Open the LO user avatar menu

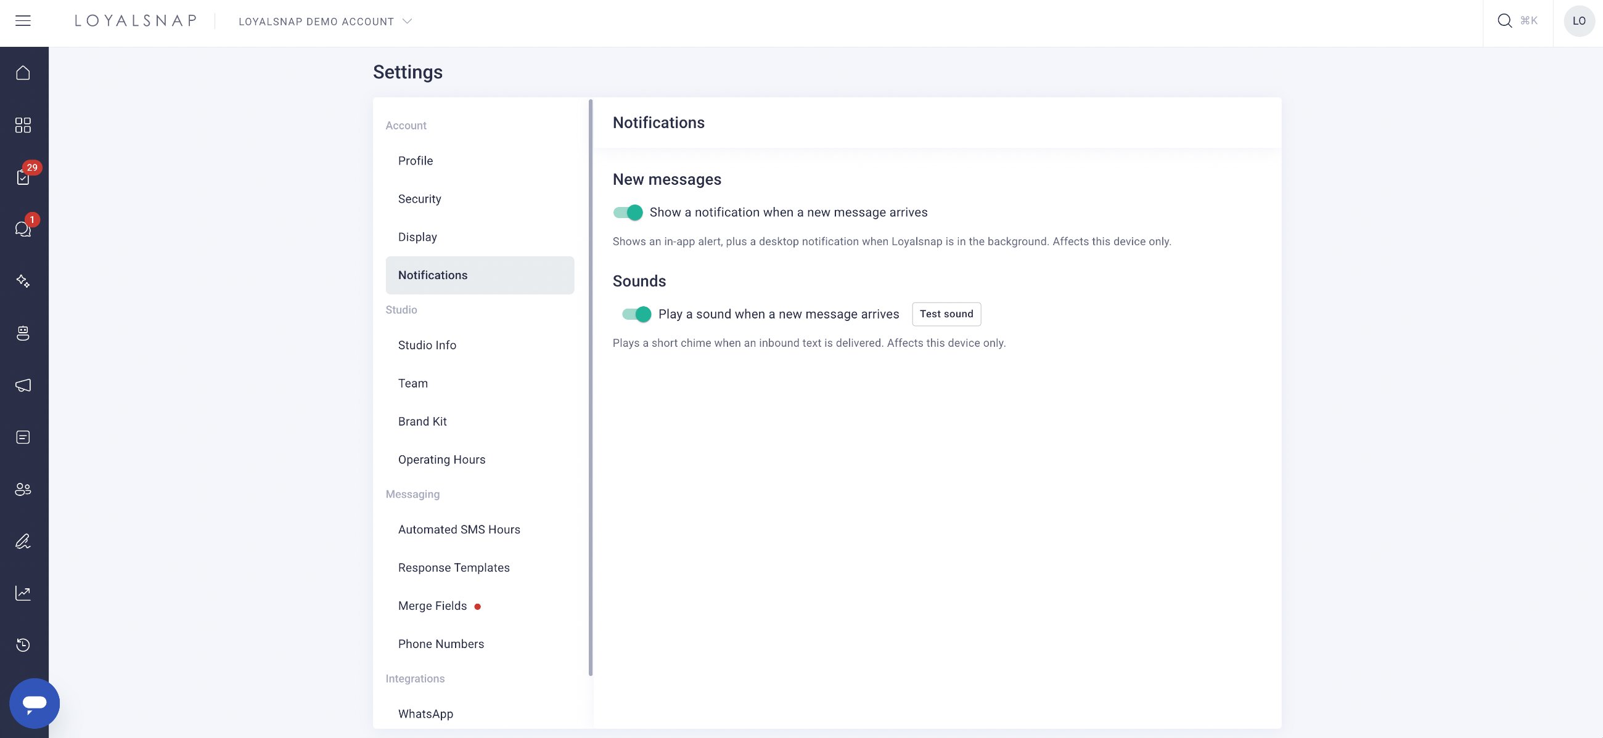[1579, 20]
